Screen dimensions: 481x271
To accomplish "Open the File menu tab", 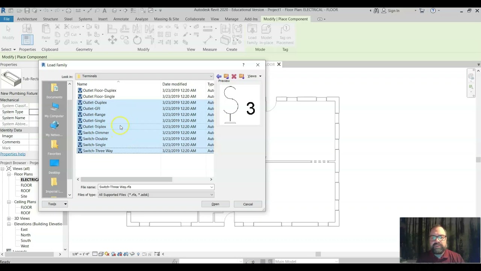I will coord(6,19).
